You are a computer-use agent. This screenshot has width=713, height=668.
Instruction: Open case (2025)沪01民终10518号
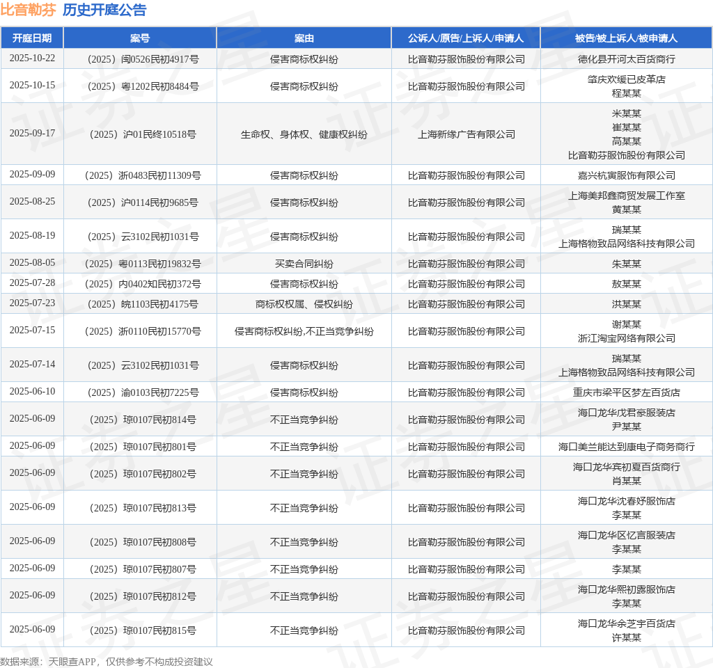pos(143,134)
